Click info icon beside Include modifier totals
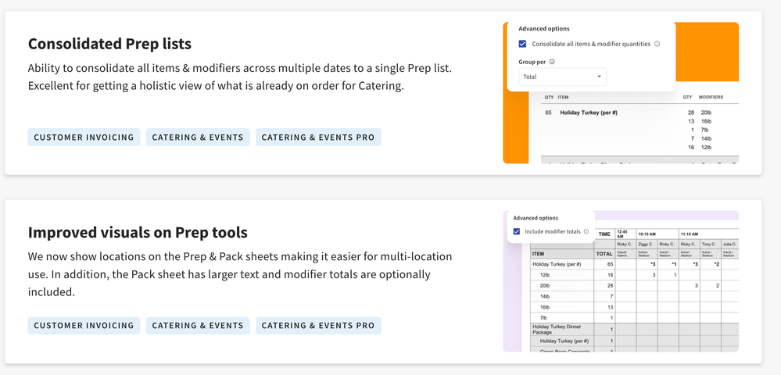 pyautogui.click(x=586, y=232)
